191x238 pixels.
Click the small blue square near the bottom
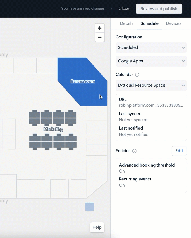point(89,207)
